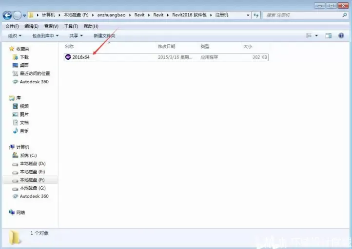Click the back navigation arrow button

tap(7, 15)
